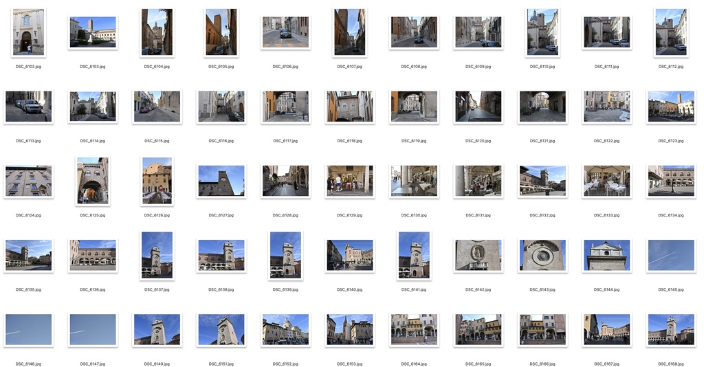704x367 pixels.
Task: Select the DSC_6103.jpg photo thumbnail
Action: (x=93, y=32)
